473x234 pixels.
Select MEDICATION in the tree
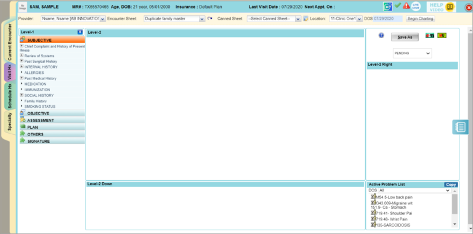[x=35, y=84]
